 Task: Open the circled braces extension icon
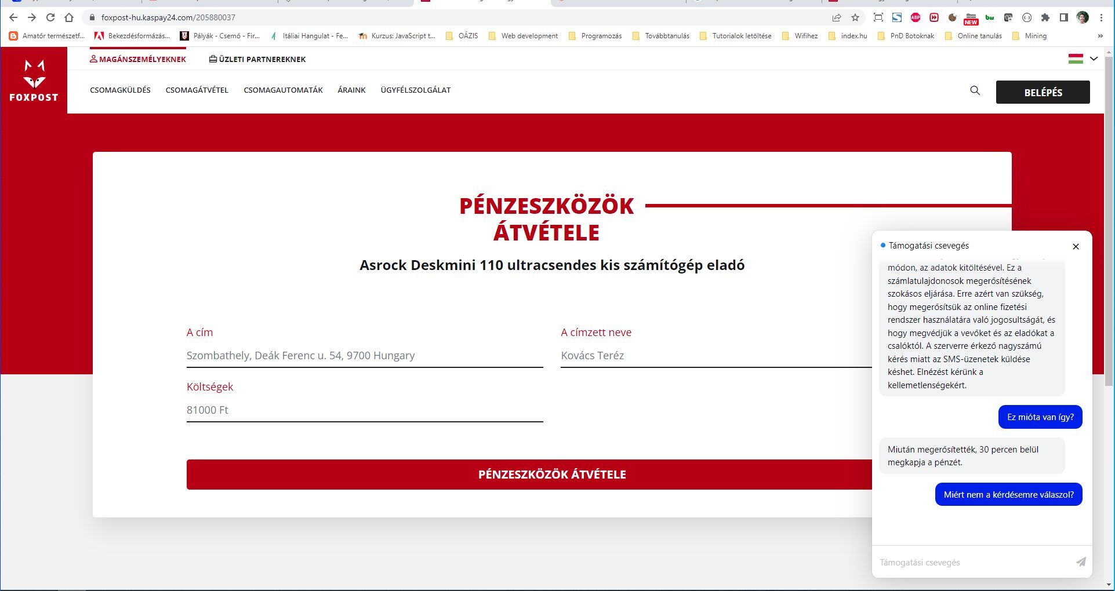pyautogui.click(x=1027, y=17)
